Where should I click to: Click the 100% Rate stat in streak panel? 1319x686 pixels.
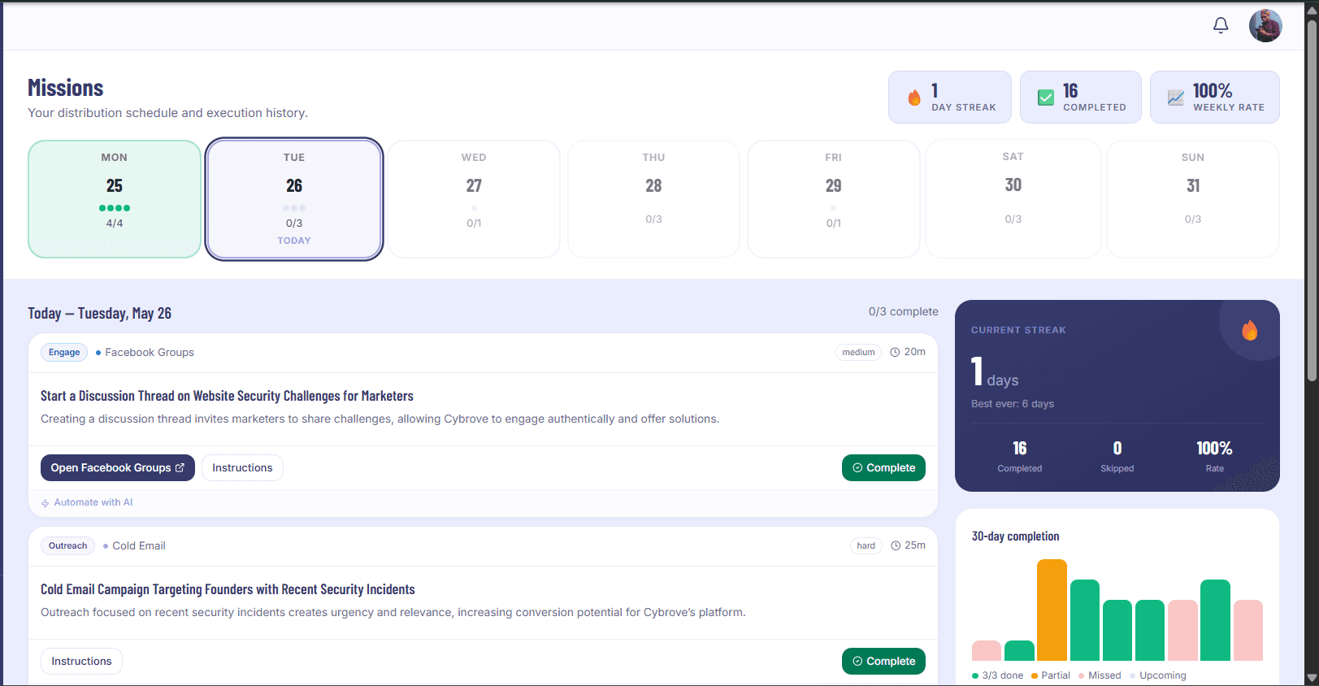(x=1214, y=457)
